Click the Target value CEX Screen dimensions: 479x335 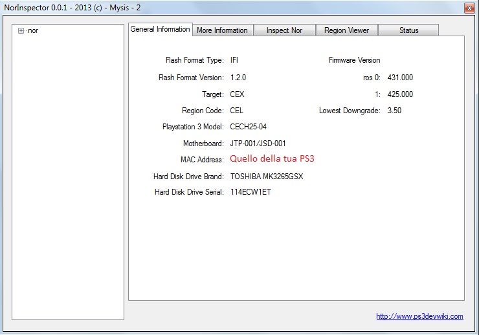point(237,94)
